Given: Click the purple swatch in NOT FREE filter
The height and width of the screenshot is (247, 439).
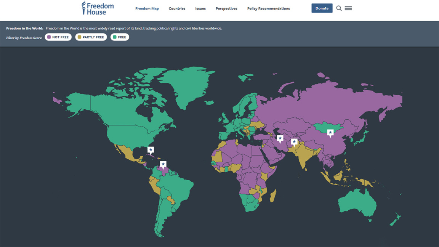Looking at the screenshot, I should [49, 37].
